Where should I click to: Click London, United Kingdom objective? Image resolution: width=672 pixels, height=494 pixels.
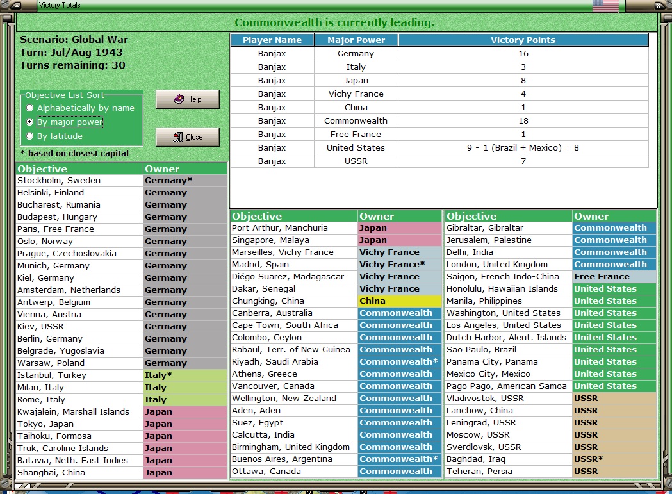tap(509, 265)
